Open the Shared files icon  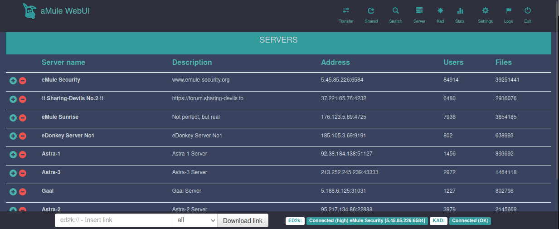[x=371, y=10]
